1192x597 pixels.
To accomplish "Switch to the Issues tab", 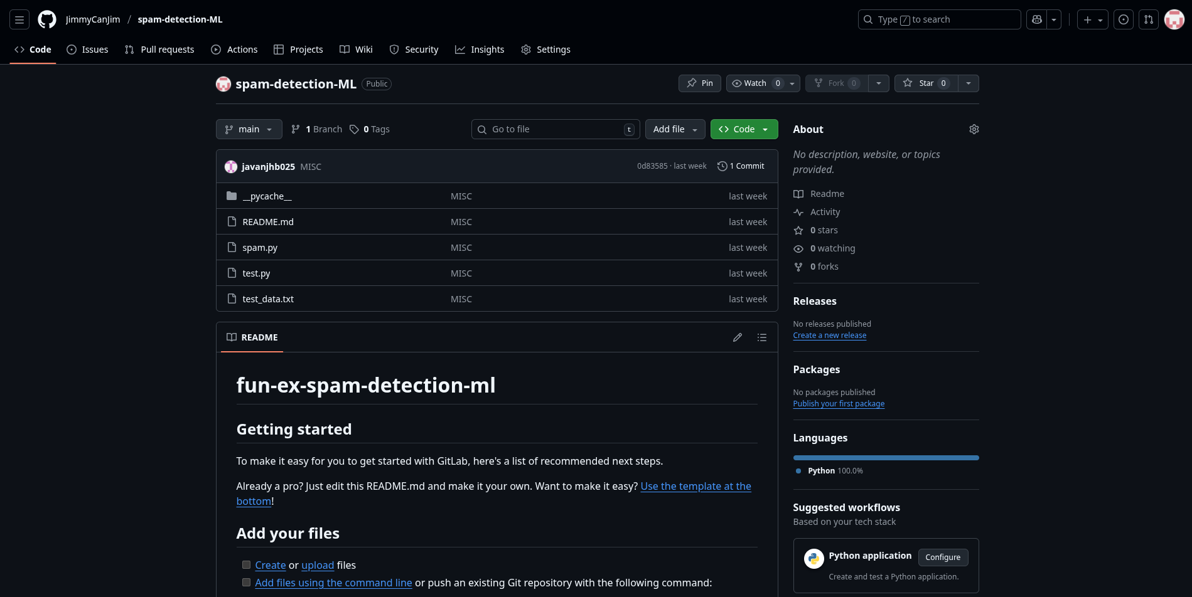I will (87, 49).
